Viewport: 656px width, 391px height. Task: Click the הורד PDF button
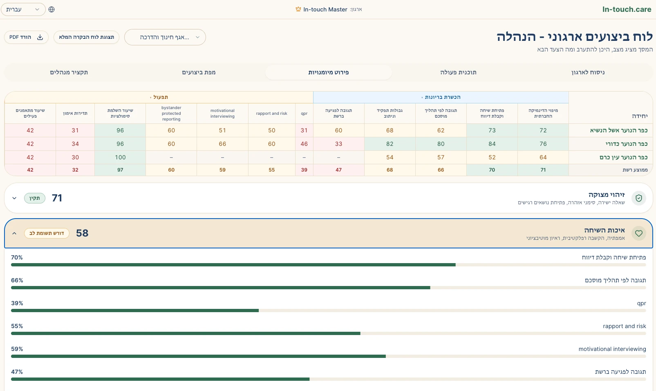click(x=26, y=37)
